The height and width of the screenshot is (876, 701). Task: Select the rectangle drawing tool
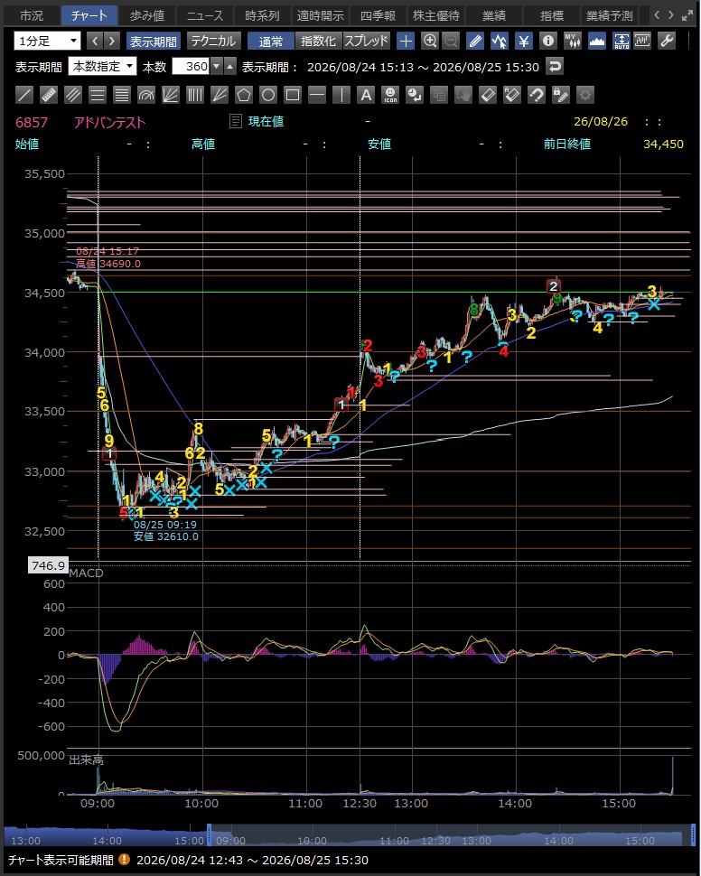point(293,95)
